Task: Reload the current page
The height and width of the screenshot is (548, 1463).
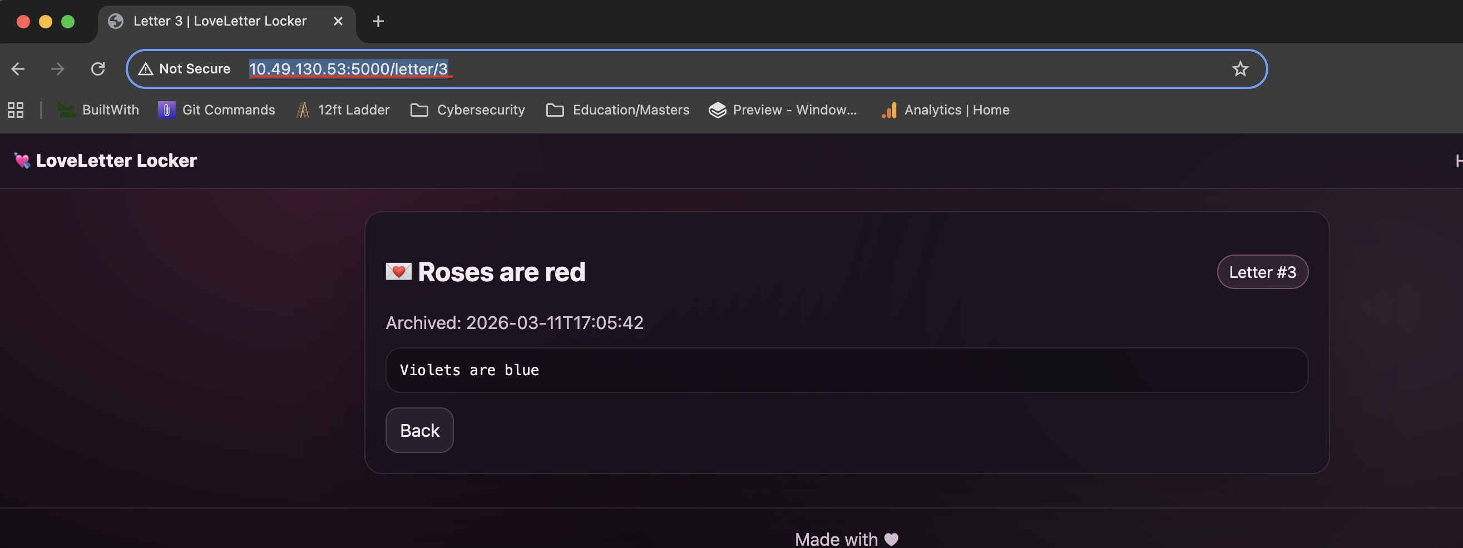Action: [x=98, y=69]
